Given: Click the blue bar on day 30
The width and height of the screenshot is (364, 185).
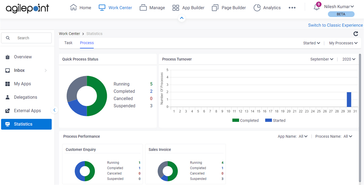Looking at the screenshot, I should (x=349, y=99).
